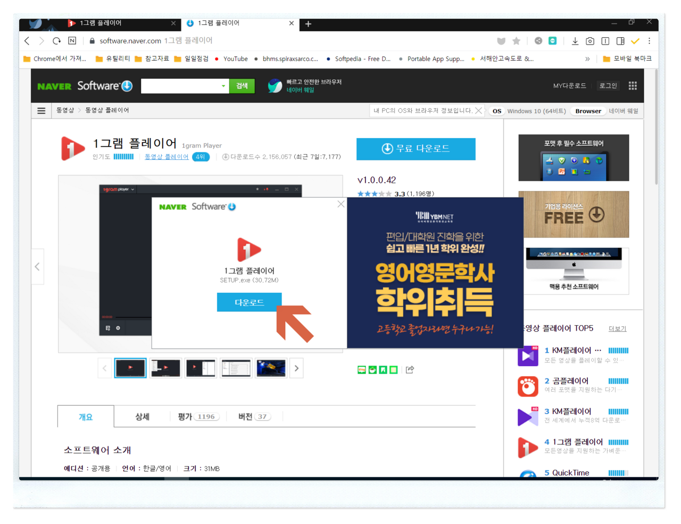Click the gray shield icon in address bar
Screen dimensions: 681x524
501,41
